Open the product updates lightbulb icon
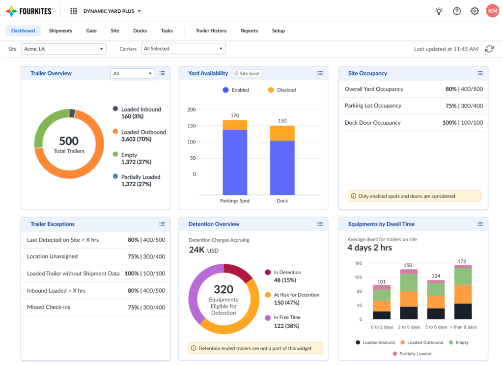Viewport: 503px width, 365px height. point(439,11)
